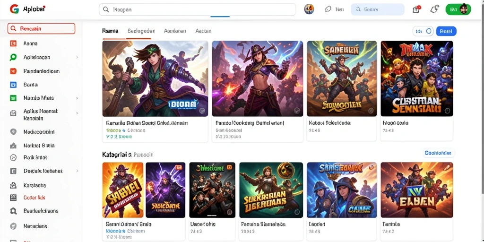Click the green search icon beside Adiislnaaan
Image resolution: width=484 pixels, height=242 pixels.
point(13,57)
